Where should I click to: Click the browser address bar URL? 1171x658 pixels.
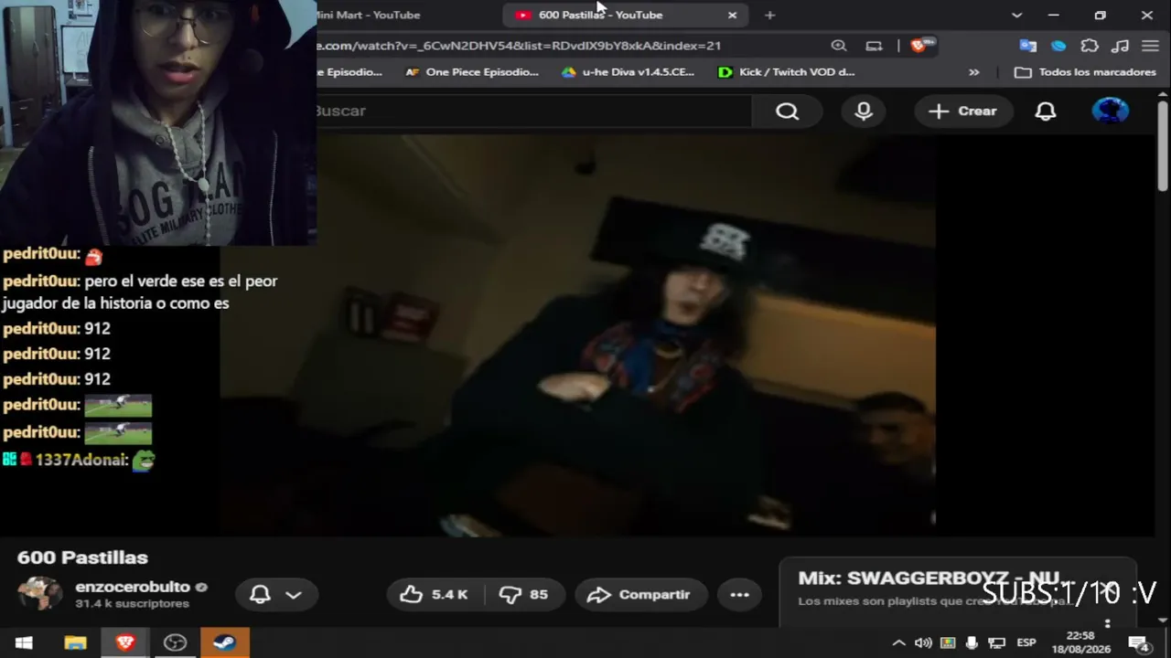520,46
